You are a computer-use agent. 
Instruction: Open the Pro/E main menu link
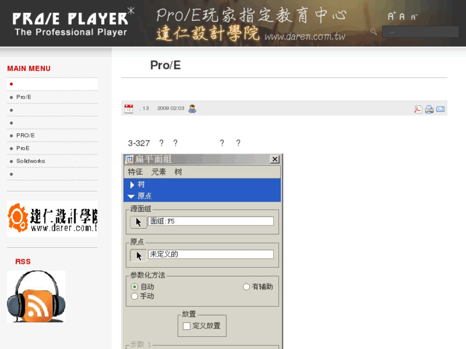[24, 97]
